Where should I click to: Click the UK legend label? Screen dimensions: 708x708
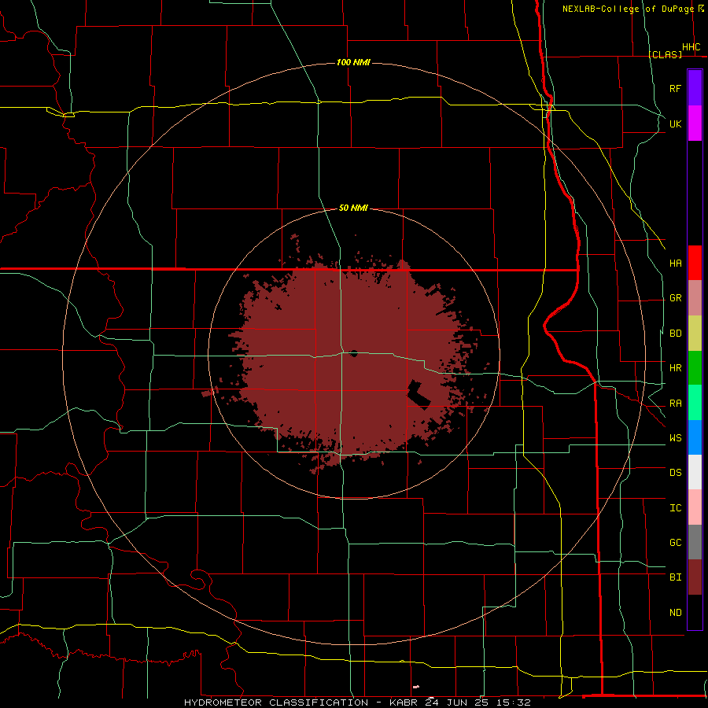click(676, 124)
